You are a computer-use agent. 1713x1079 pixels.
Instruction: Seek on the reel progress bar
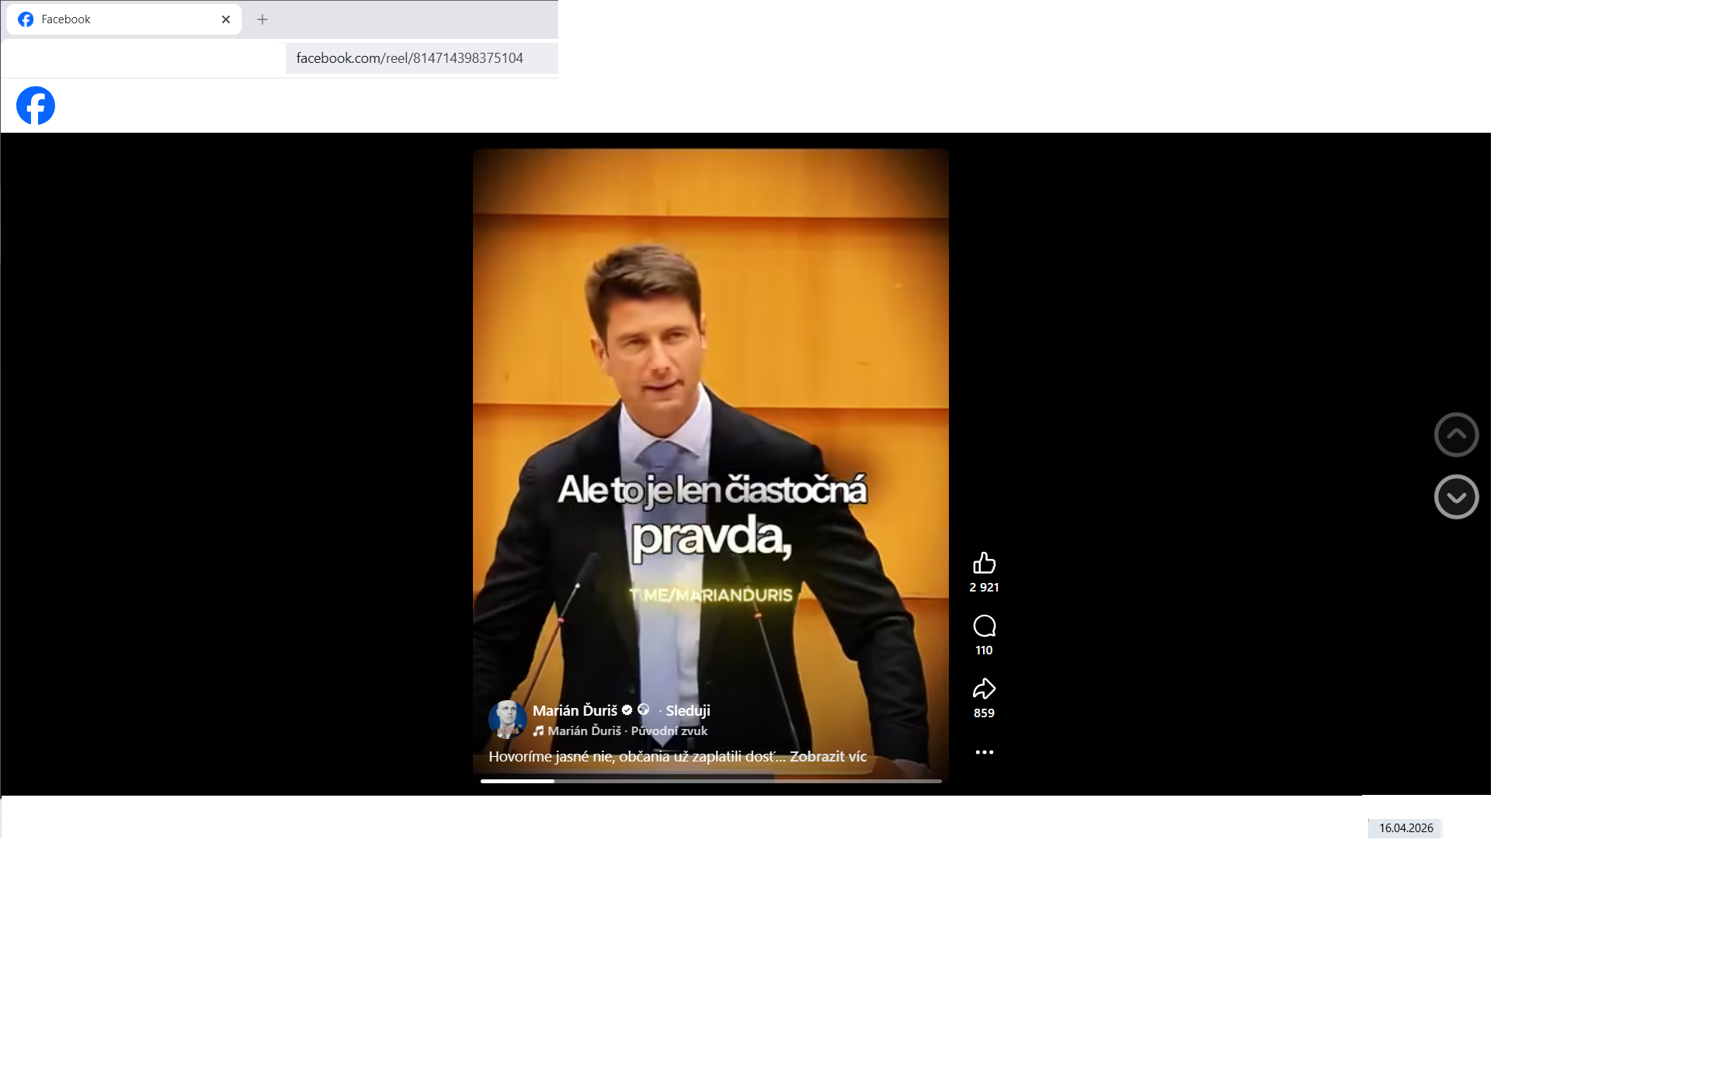coord(711,781)
